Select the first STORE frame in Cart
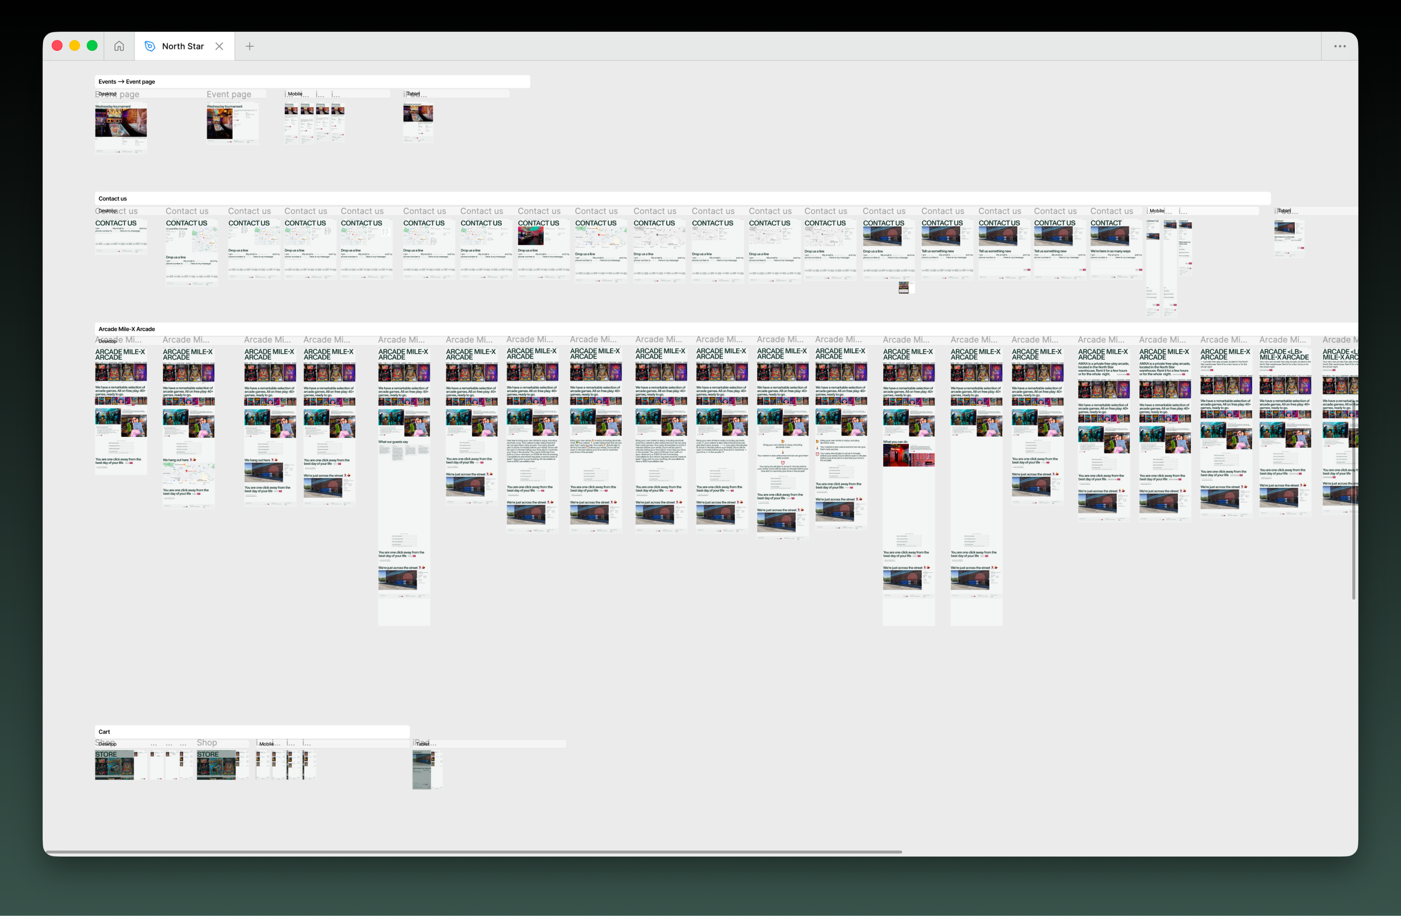1401x916 pixels. [x=114, y=765]
